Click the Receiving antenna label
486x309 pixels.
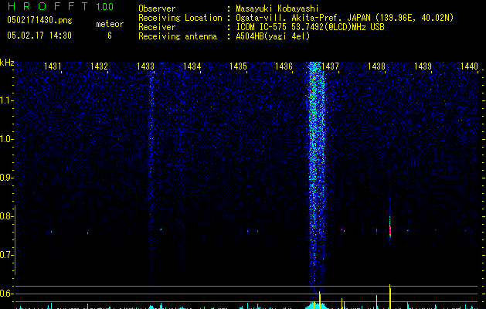click(178, 36)
